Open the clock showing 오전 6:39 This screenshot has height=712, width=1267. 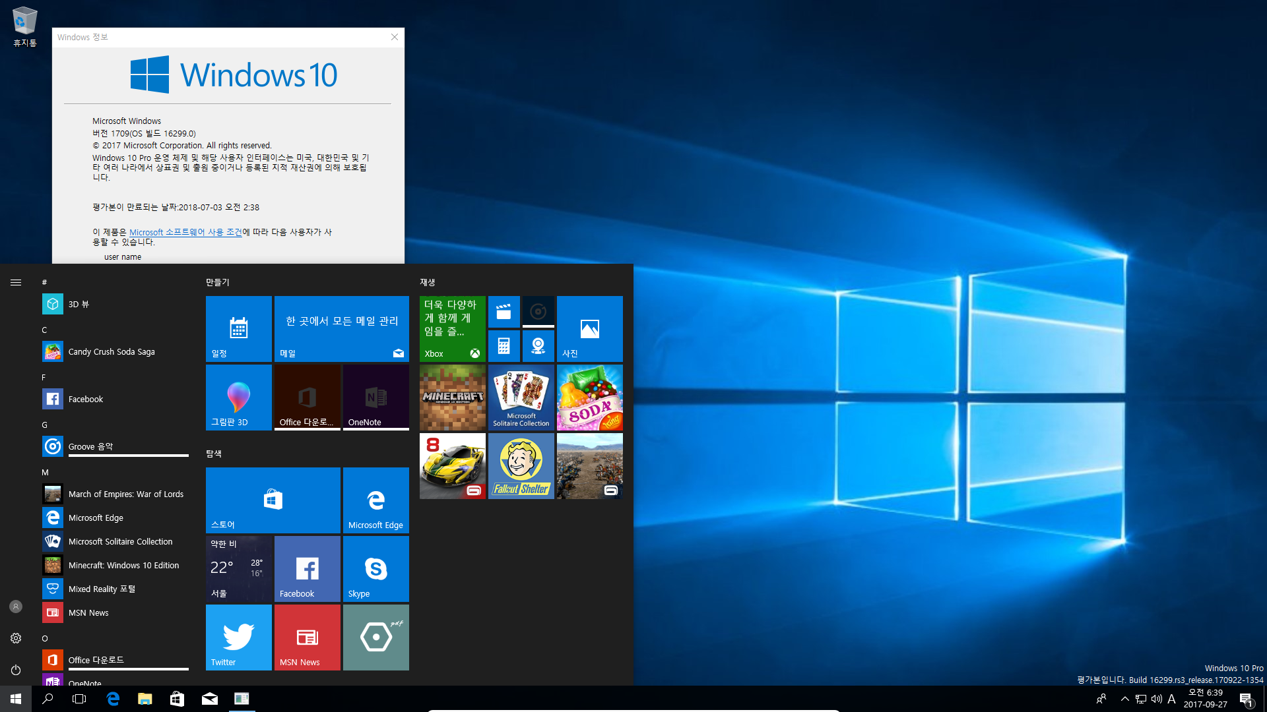pyautogui.click(x=1206, y=699)
